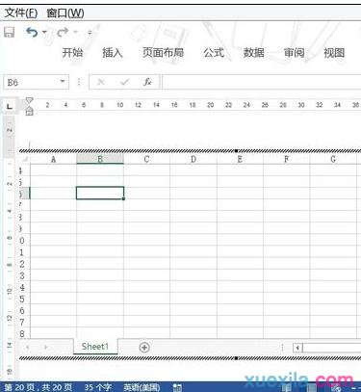Click the word count 35 个字

tap(98, 387)
